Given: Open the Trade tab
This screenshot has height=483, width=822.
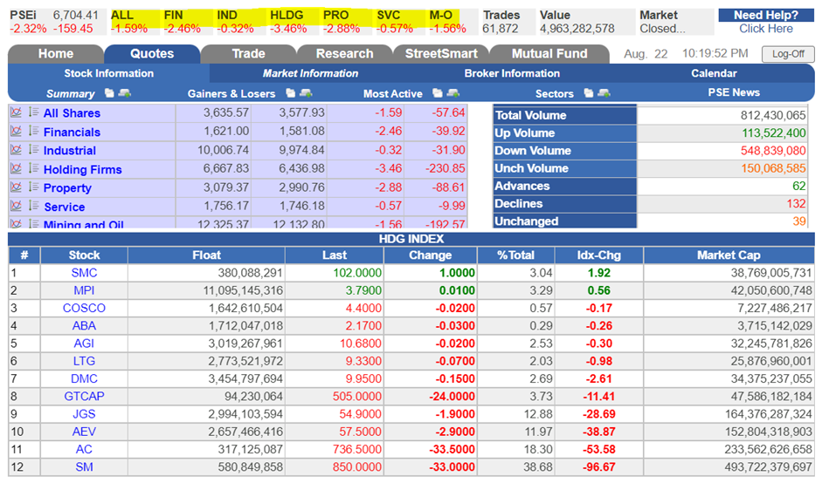Looking at the screenshot, I should 248,54.
